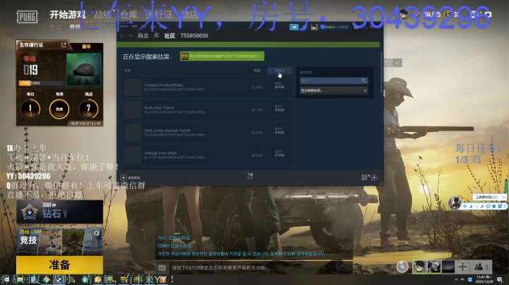
Task: Go back with the Steam overlay back arrow
Action: pyautogui.click(x=122, y=35)
